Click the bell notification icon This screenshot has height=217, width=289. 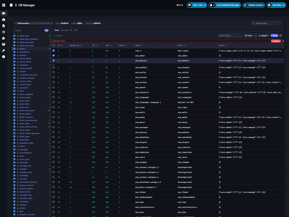click(x=211, y=5)
